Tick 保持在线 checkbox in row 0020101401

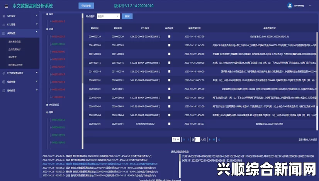[169, 89]
